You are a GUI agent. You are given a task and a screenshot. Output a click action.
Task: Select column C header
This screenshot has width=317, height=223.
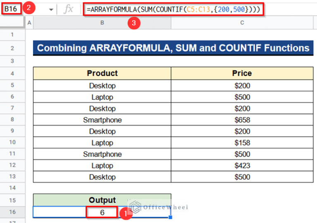(242, 23)
